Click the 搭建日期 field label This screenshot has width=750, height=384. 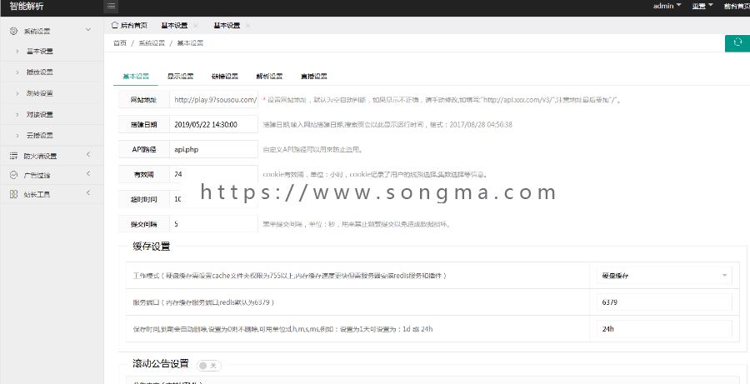(x=144, y=125)
